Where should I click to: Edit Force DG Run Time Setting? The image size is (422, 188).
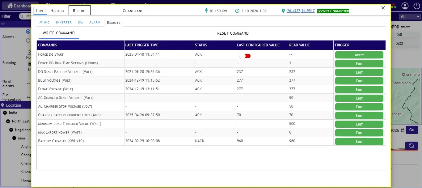tap(359, 63)
